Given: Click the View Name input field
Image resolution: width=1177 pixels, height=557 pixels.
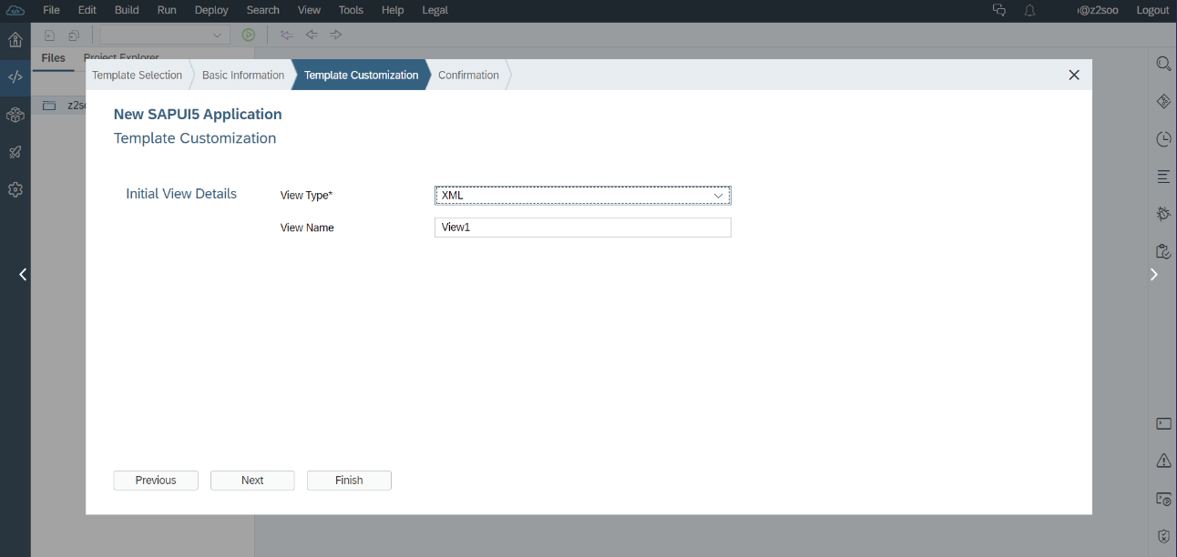Looking at the screenshot, I should coord(583,228).
